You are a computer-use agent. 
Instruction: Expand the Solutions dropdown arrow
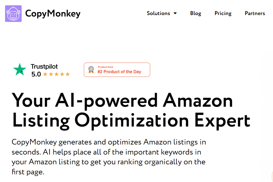click(175, 13)
